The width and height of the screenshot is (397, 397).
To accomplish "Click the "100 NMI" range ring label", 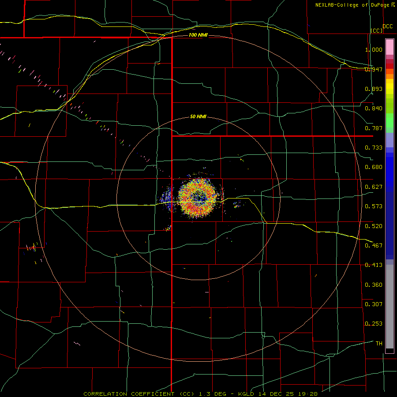I will (198, 35).
